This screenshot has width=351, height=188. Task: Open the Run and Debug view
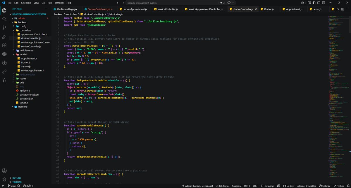[x=4, y=36]
